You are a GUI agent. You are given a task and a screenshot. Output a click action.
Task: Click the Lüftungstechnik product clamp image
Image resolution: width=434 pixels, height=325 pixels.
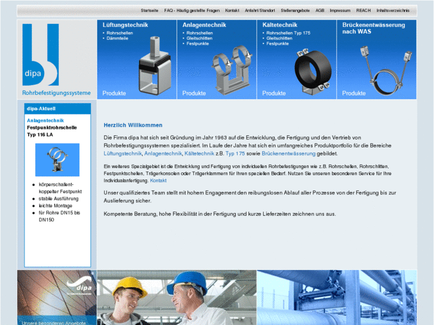(x=155, y=66)
